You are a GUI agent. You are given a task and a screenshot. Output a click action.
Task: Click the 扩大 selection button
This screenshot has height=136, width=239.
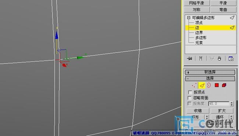[x=222, y=111]
